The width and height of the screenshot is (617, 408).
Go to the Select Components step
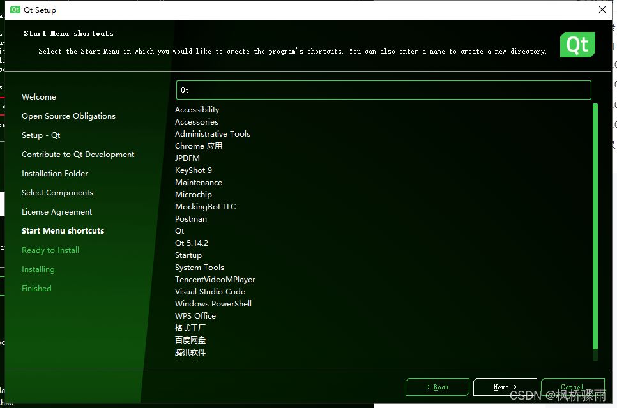pyautogui.click(x=57, y=192)
